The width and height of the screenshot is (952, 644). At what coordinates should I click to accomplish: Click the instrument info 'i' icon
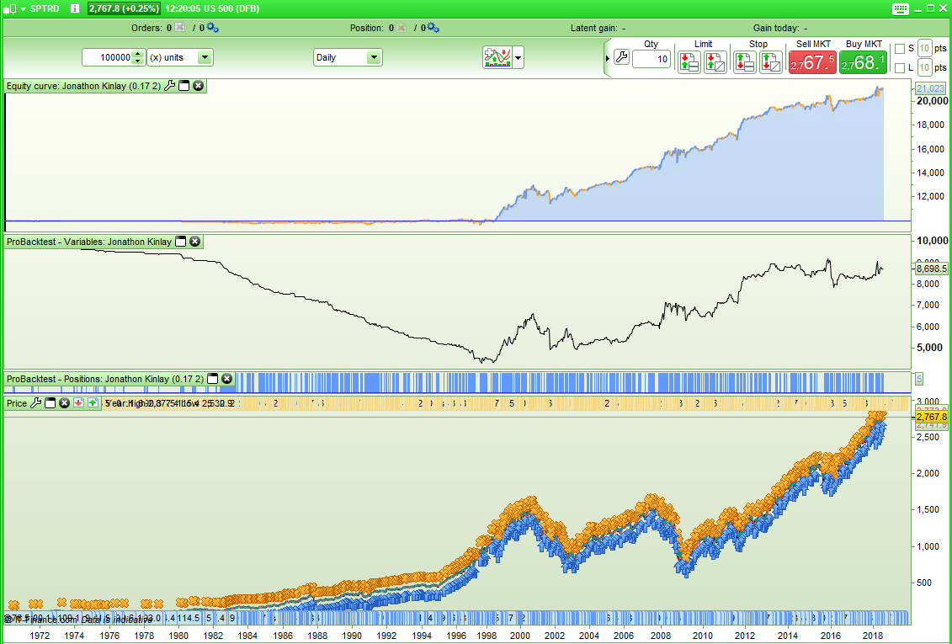[x=74, y=8]
